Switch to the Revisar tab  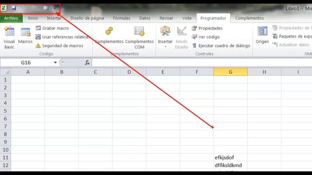point(166,18)
